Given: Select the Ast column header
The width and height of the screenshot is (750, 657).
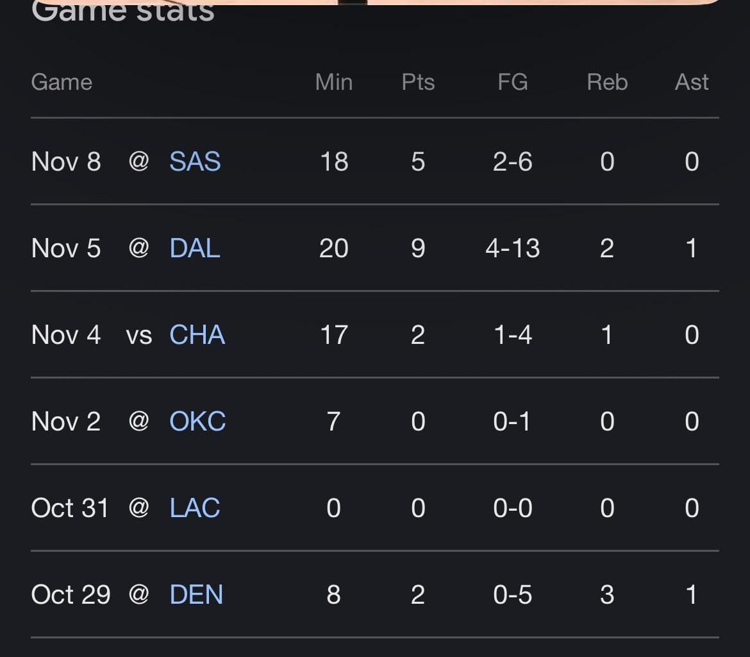Looking at the screenshot, I should pos(691,82).
